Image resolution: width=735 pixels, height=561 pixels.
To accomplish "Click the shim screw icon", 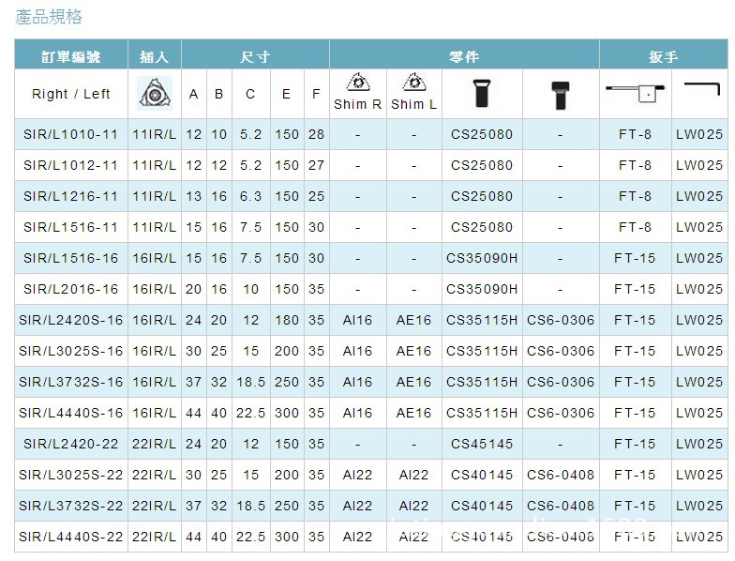I will 561,93.
